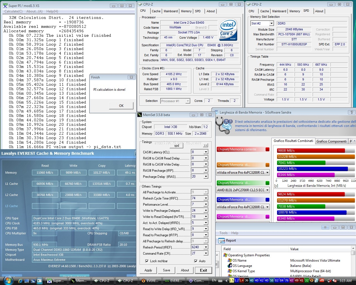Click MemSet title bar icon

coord(140,115)
